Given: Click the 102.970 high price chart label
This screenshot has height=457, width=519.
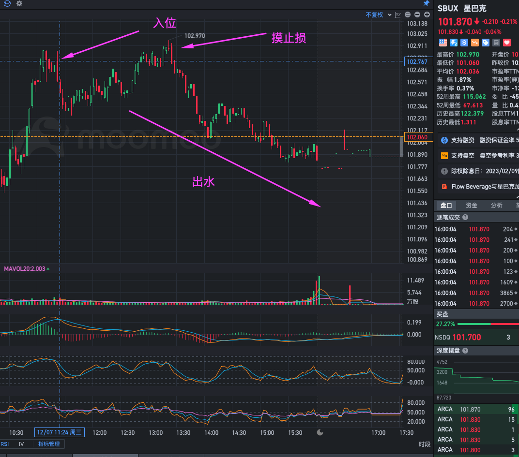Looking at the screenshot, I should click(x=195, y=36).
